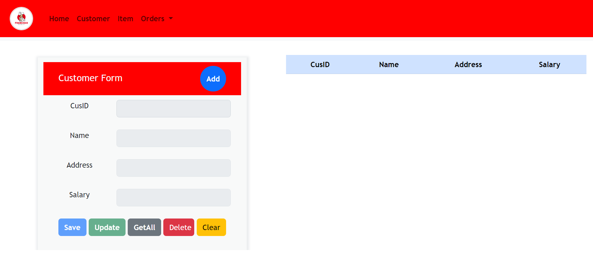Click the green Update button

[x=107, y=227]
